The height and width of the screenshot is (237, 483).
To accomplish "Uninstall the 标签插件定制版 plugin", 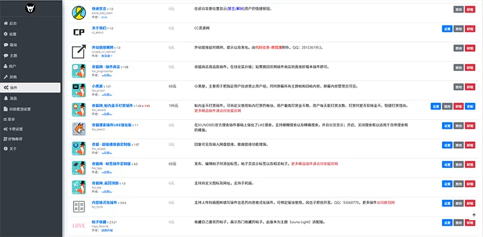I will pyautogui.click(x=470, y=164).
